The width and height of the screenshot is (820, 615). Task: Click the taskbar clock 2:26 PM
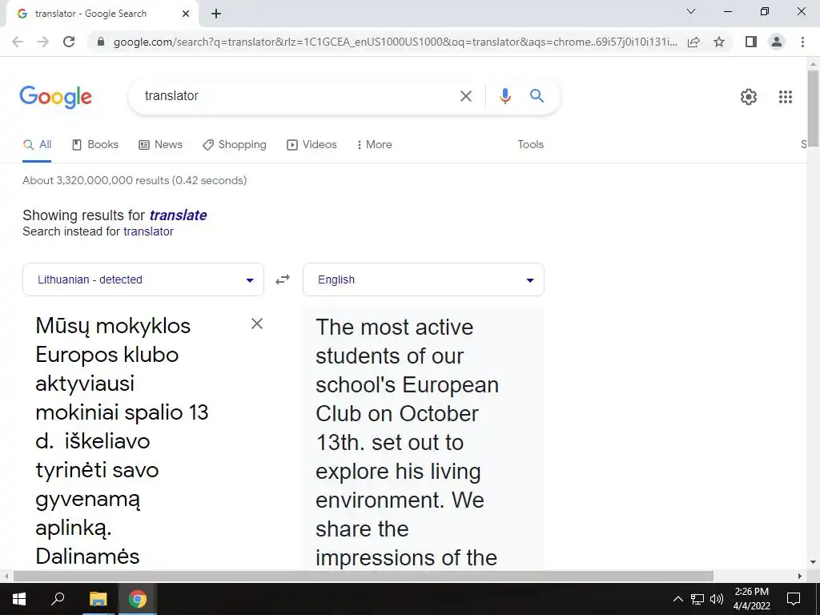751,592
